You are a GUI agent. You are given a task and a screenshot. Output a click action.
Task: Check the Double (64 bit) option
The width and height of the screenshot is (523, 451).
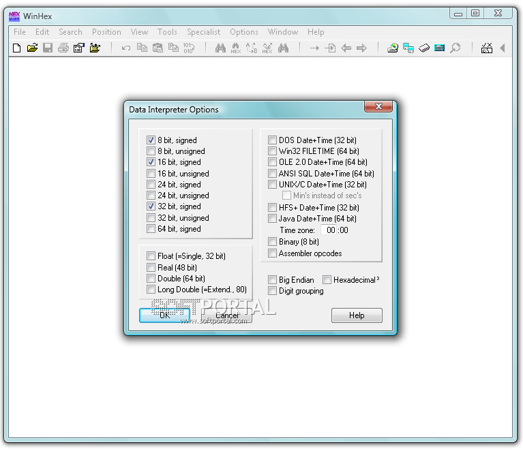(151, 279)
